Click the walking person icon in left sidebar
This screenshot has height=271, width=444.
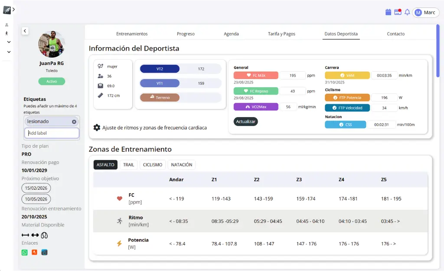(7, 33)
